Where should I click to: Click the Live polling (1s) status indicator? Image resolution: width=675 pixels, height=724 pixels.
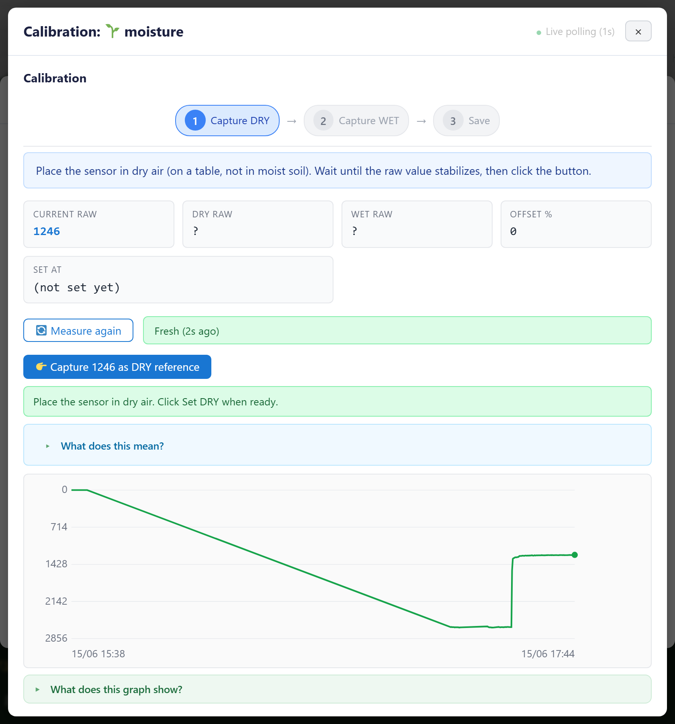(x=575, y=32)
